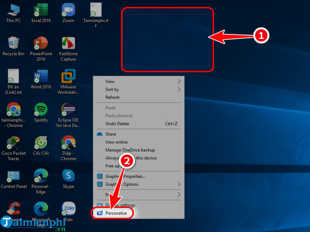Select the Word 2016 shortcut
The image size is (310, 232).
[41, 77]
